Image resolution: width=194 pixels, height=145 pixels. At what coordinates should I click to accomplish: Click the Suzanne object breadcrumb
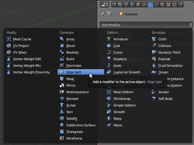129,14
